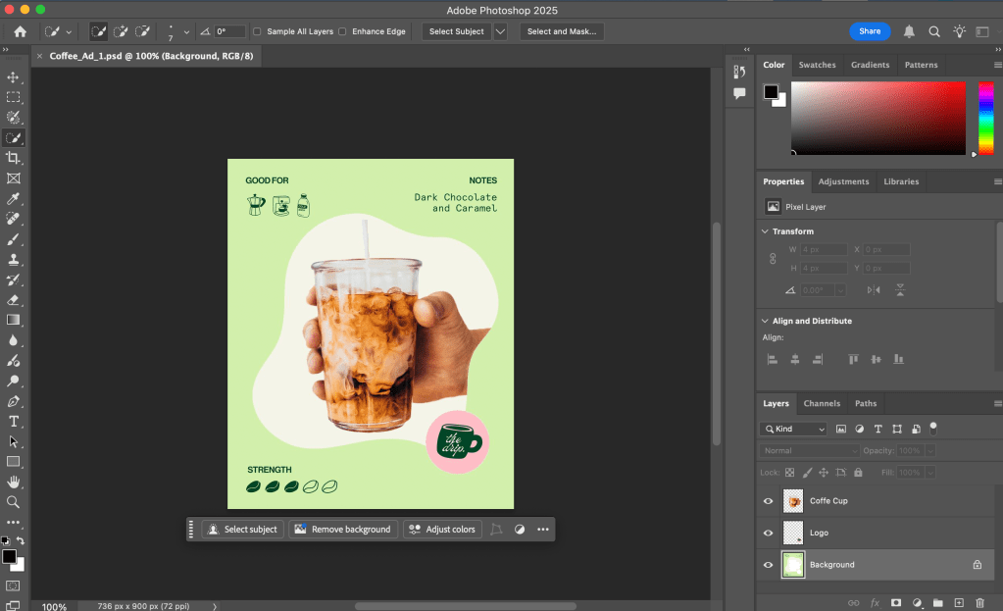This screenshot has height=611, width=1003.
Task: Select the Move tool
Action: [x=14, y=77]
